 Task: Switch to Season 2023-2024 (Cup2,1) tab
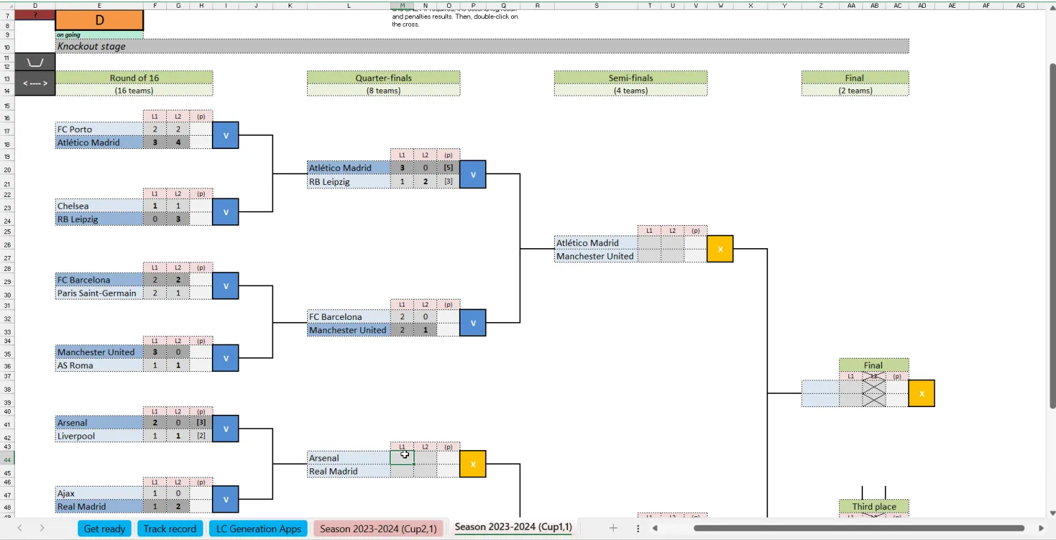pos(378,529)
